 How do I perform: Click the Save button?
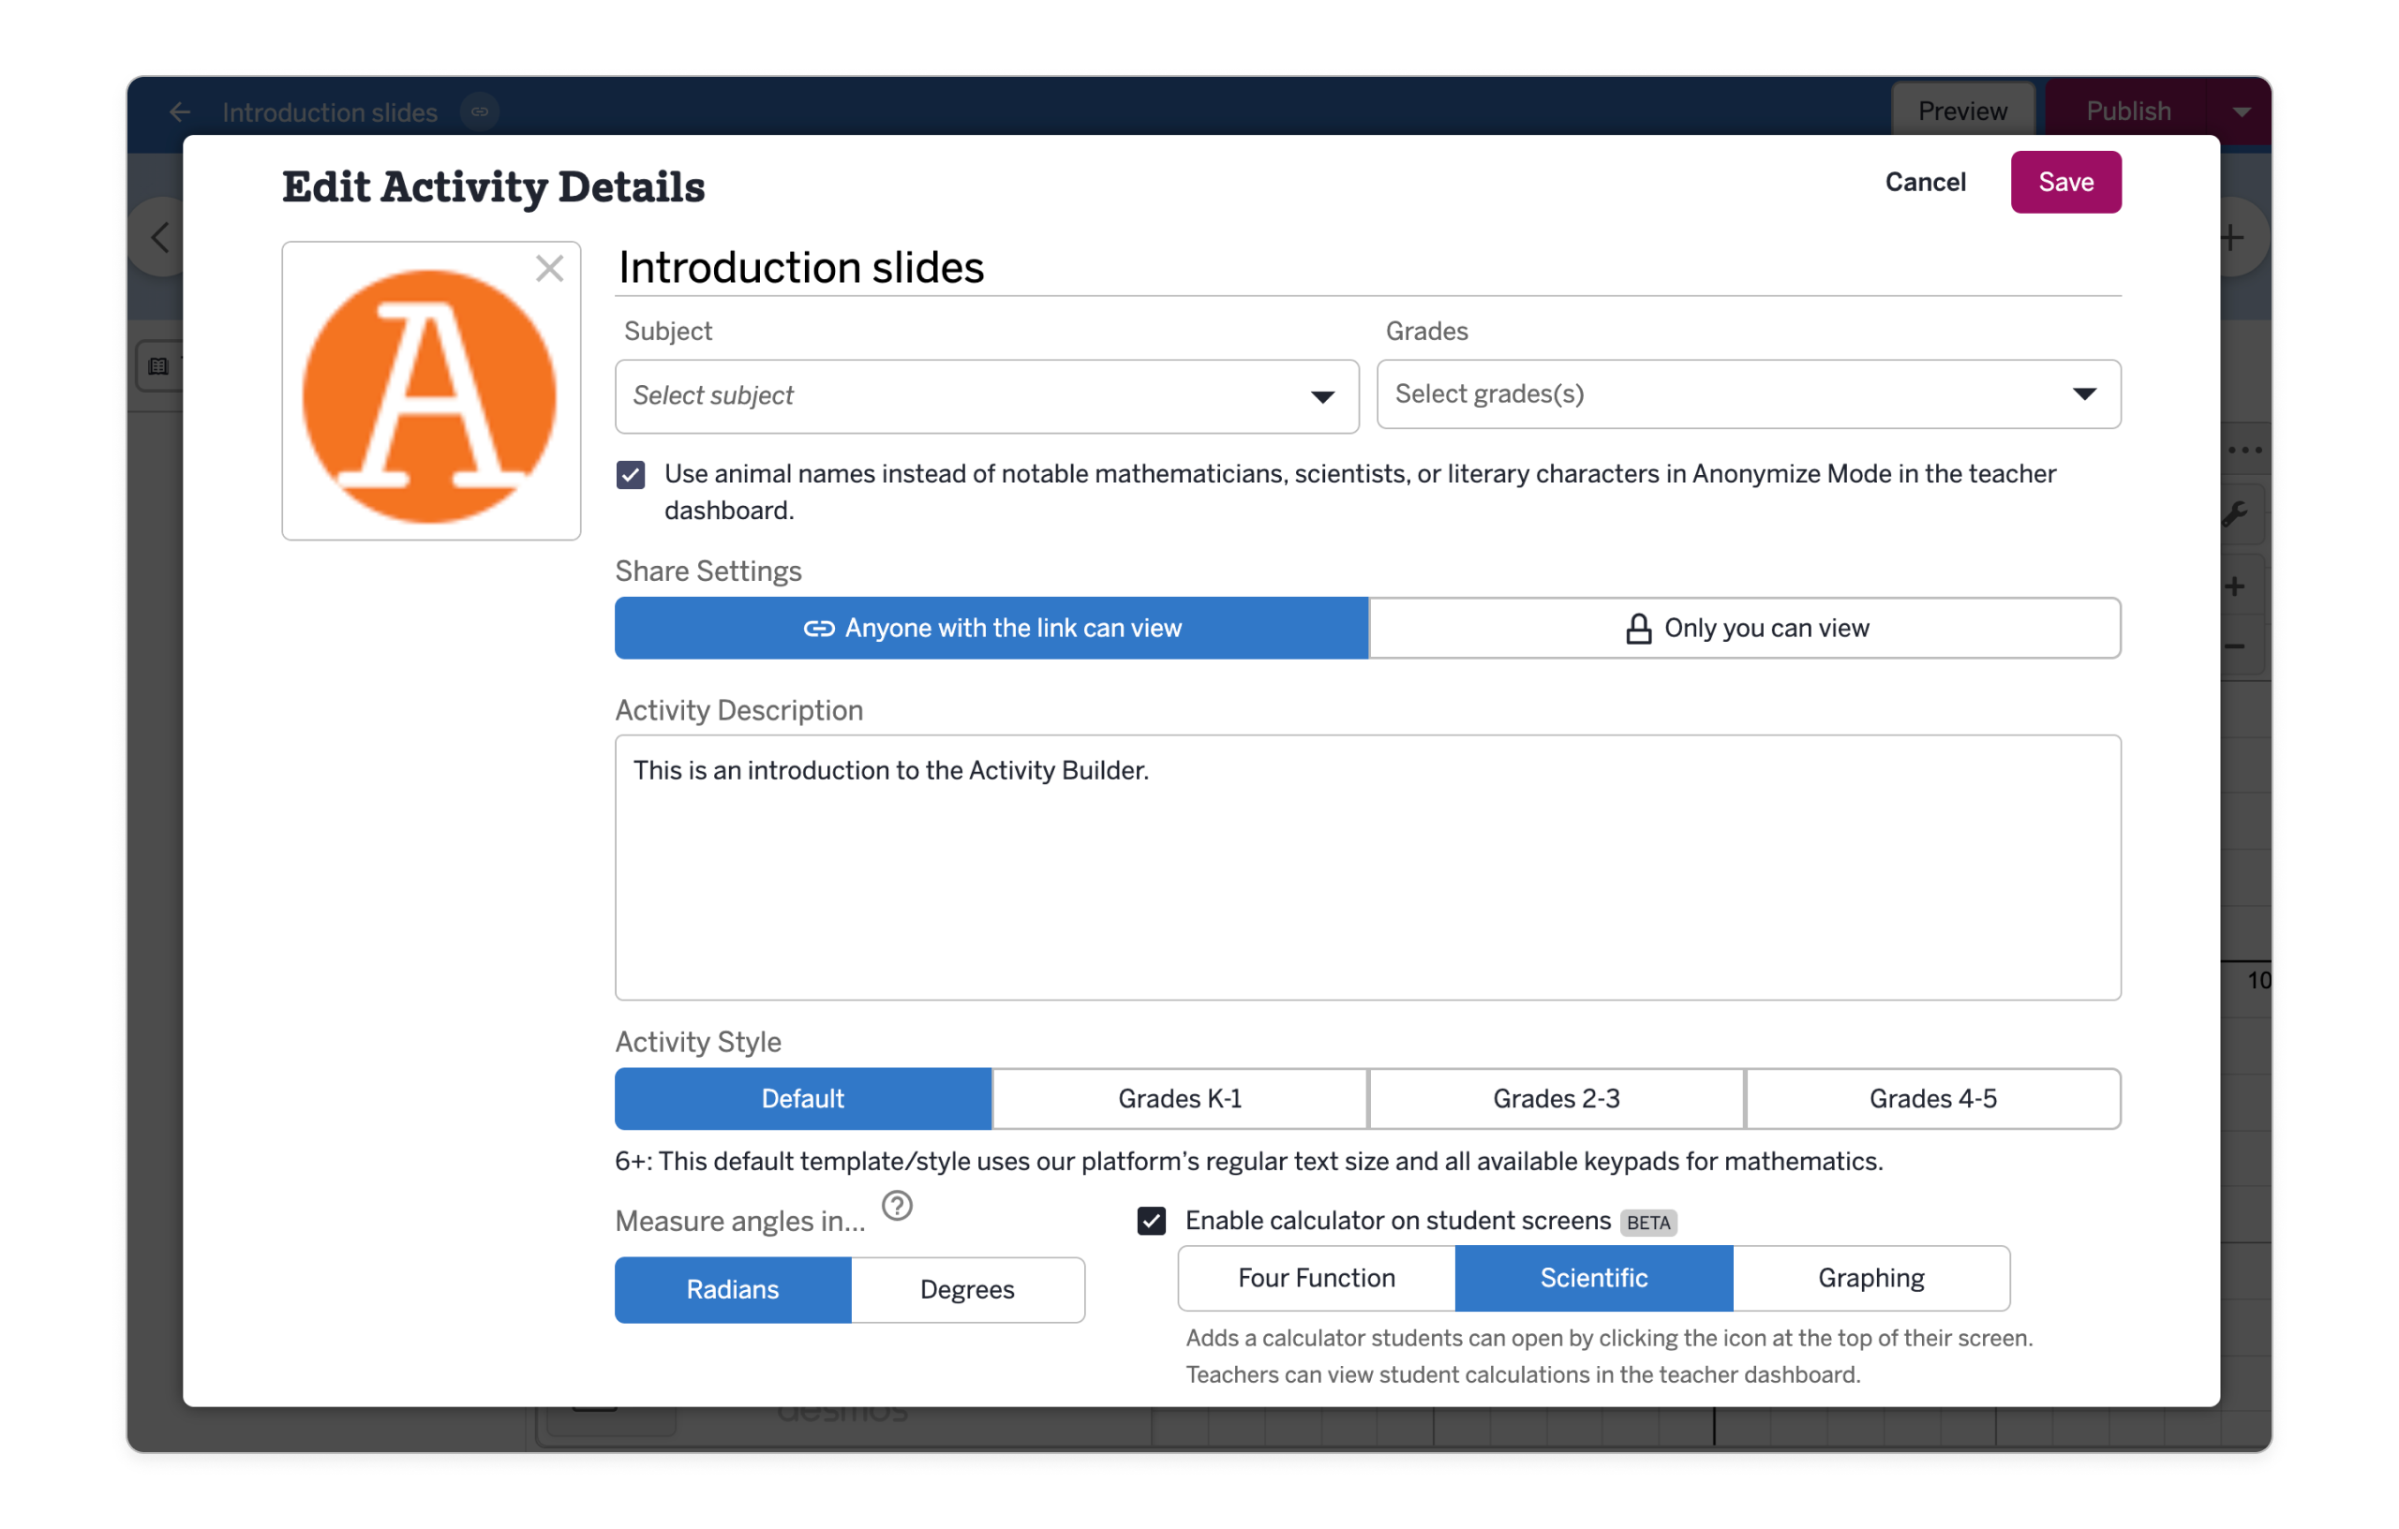coord(2065,183)
